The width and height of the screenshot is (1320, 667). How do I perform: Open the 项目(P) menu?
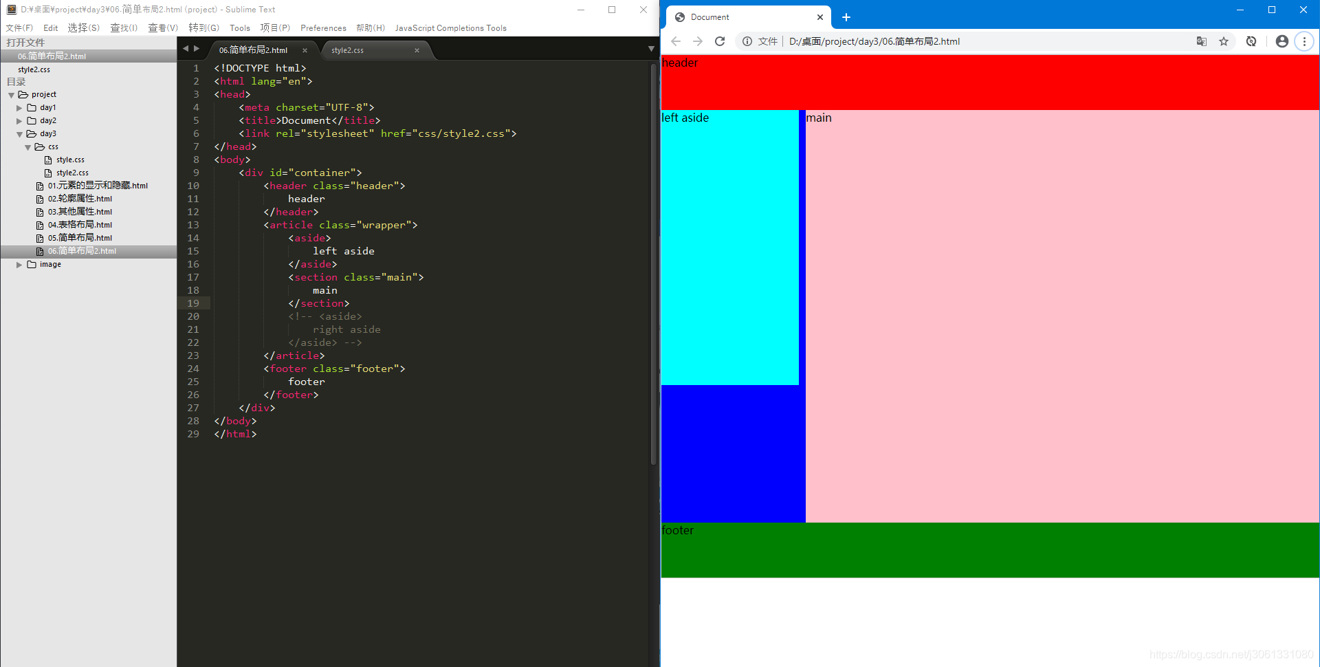pos(275,28)
